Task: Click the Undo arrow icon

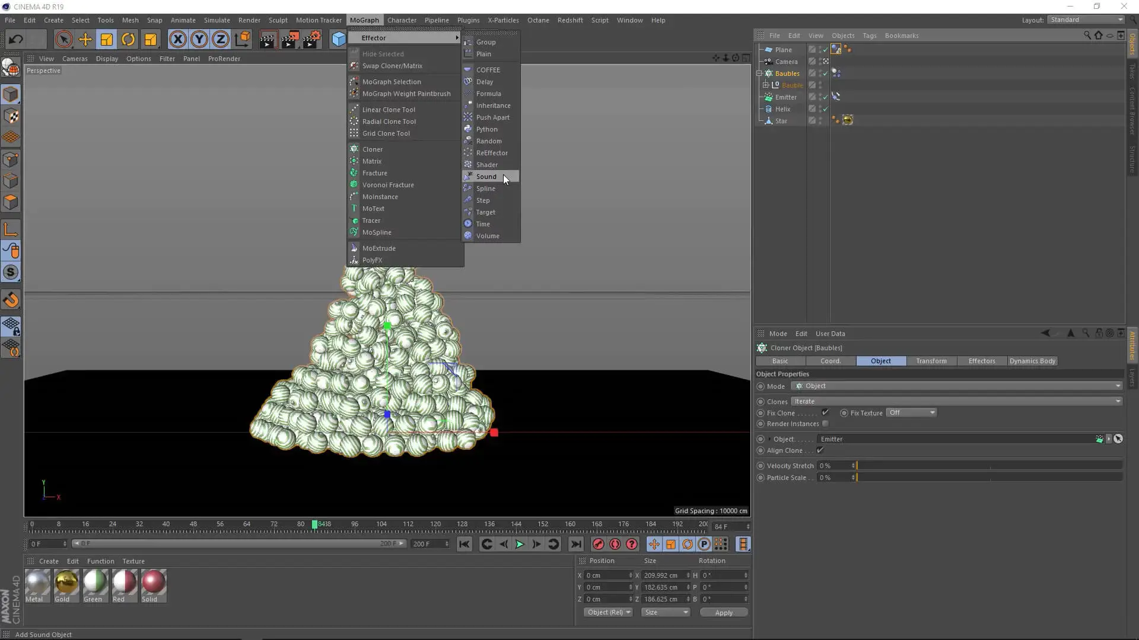Action: pos(16,40)
